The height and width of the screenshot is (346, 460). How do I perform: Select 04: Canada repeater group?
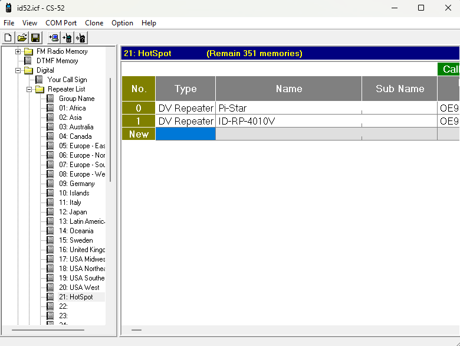point(75,136)
